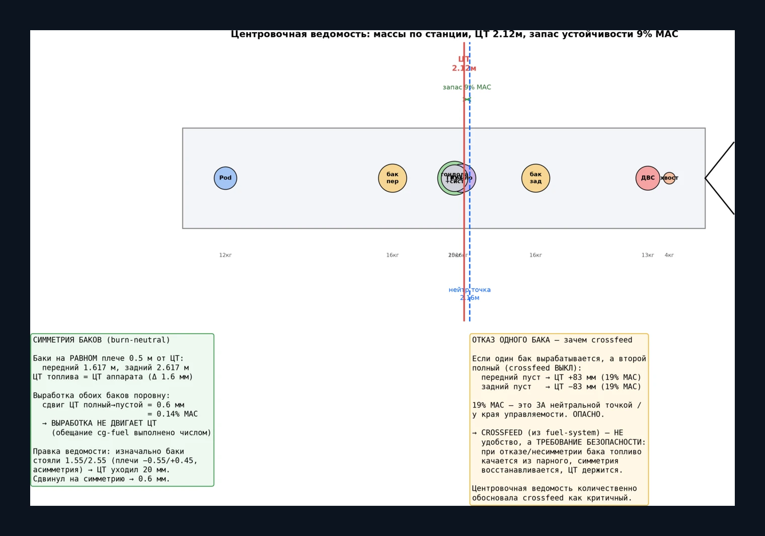This screenshot has height=536, width=765.
Task: Click line 'передний 1.617 м, задний 2.617 м'
Action: click(115, 368)
